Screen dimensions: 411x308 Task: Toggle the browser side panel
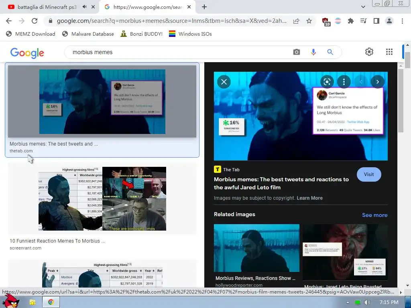coord(376,21)
